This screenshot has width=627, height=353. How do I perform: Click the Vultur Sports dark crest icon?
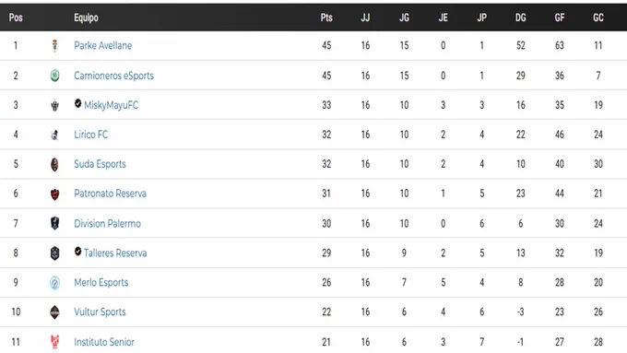pyautogui.click(x=54, y=312)
